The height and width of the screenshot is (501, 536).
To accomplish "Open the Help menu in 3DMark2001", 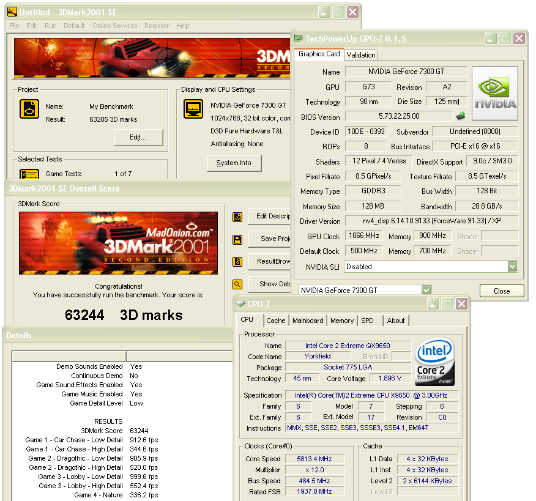I will pyautogui.click(x=182, y=26).
